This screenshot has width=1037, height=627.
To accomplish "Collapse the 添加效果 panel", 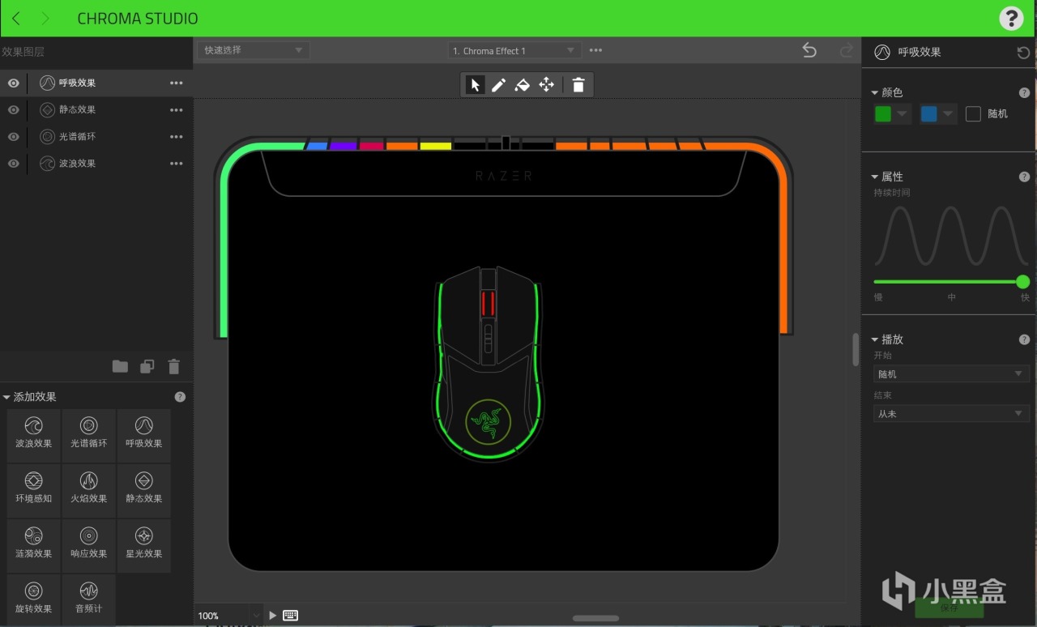I will pos(6,397).
